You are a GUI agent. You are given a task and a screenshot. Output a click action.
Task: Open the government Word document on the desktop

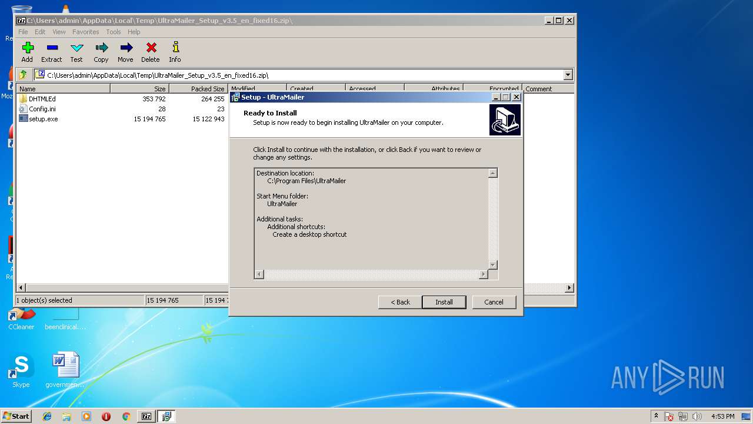tap(65, 371)
